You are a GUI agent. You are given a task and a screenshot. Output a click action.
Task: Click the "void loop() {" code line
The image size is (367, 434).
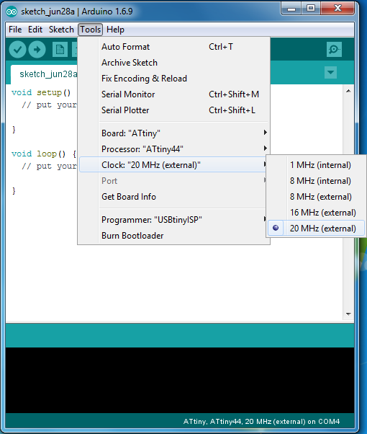pyautogui.click(x=44, y=154)
